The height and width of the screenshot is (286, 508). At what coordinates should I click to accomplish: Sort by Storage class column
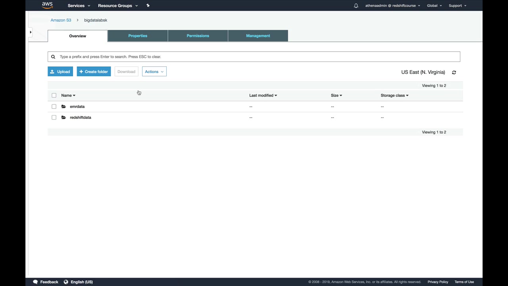click(x=394, y=95)
